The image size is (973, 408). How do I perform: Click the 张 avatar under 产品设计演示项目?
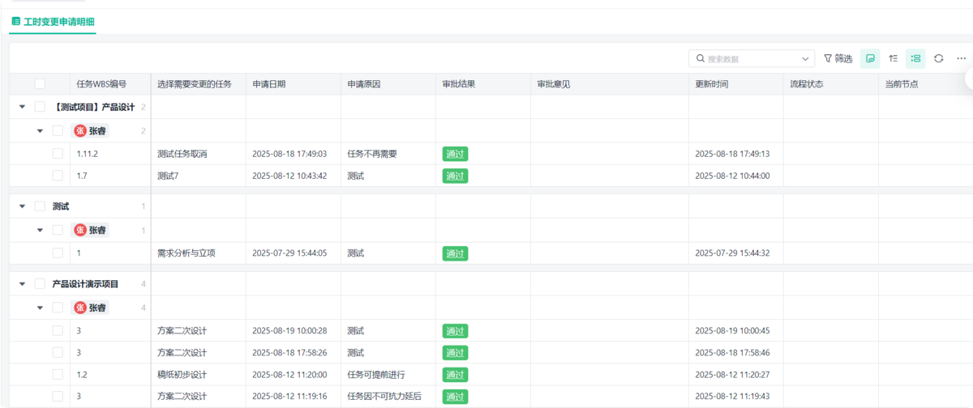click(x=79, y=308)
